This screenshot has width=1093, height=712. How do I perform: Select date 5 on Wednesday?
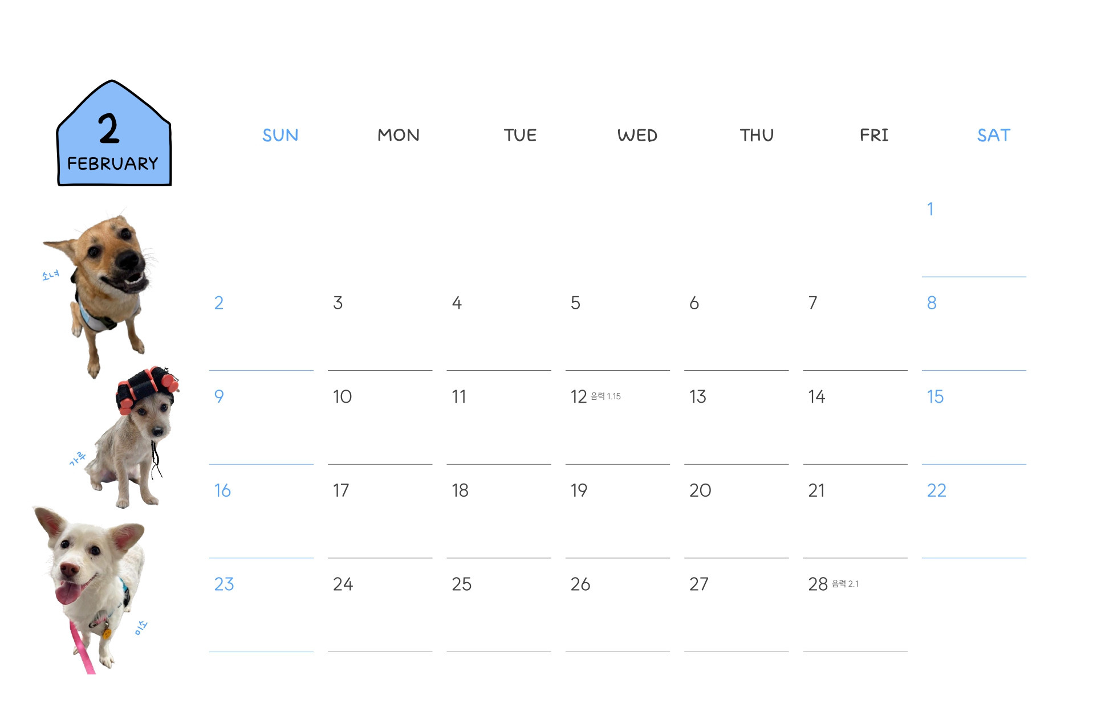pos(575,302)
